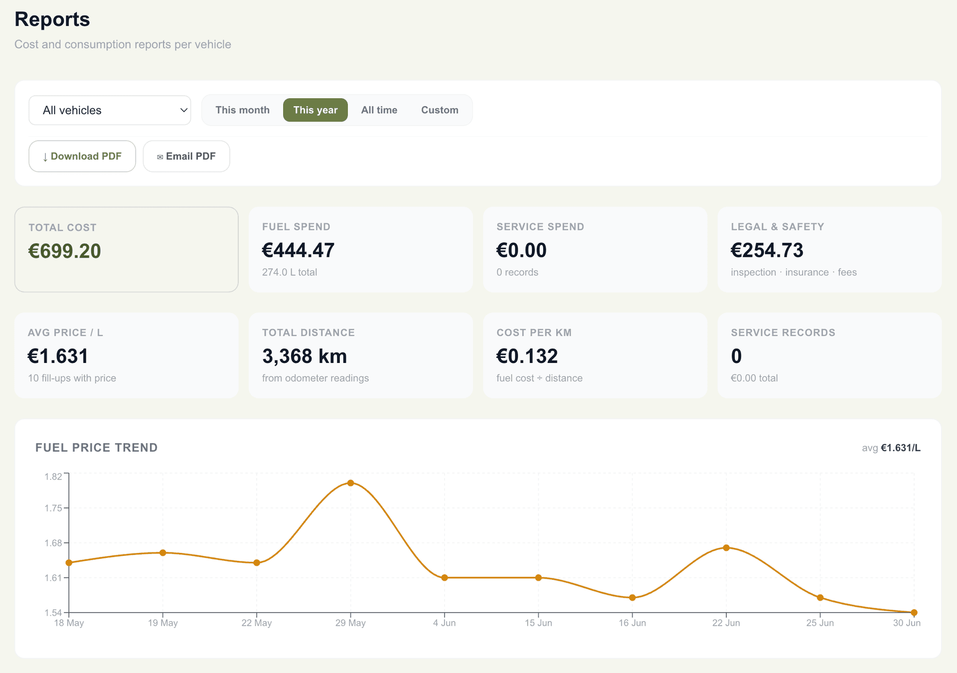Click the 1.82 y-axis label
The height and width of the screenshot is (673, 957).
coord(53,477)
